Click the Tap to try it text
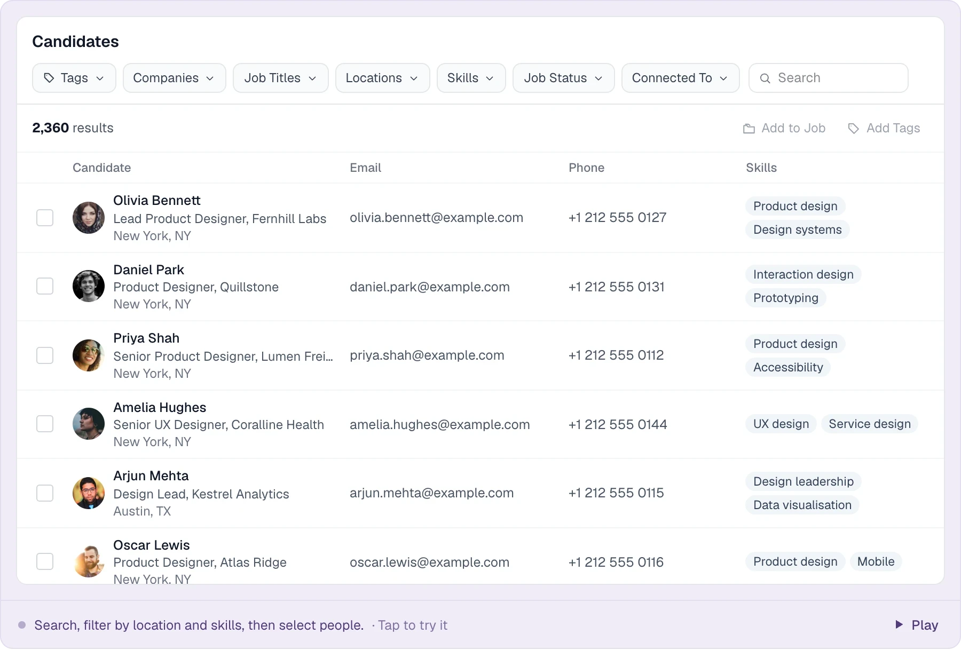The height and width of the screenshot is (650, 961). coord(413,625)
